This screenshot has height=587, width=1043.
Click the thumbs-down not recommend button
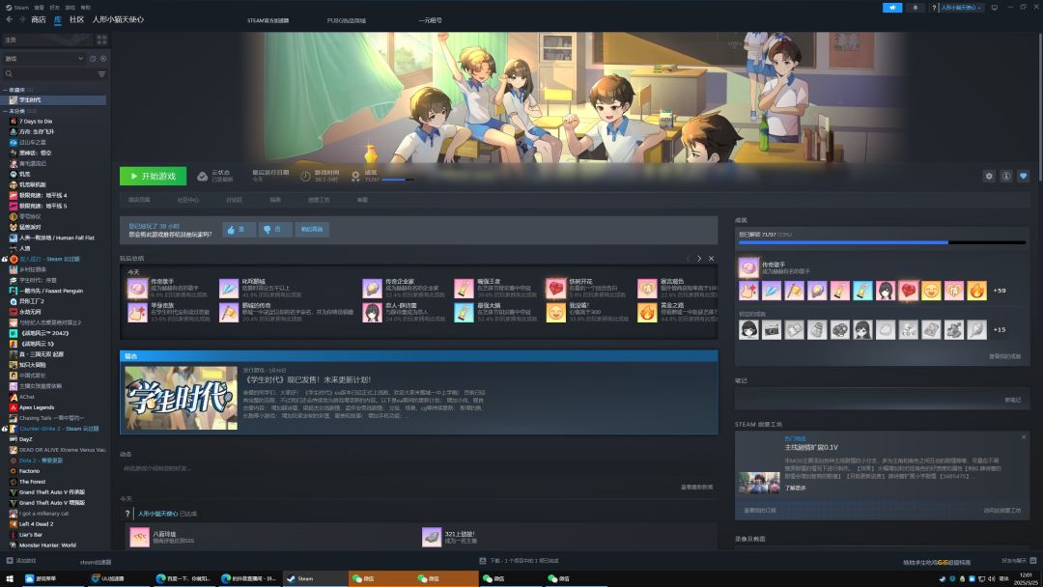(274, 230)
